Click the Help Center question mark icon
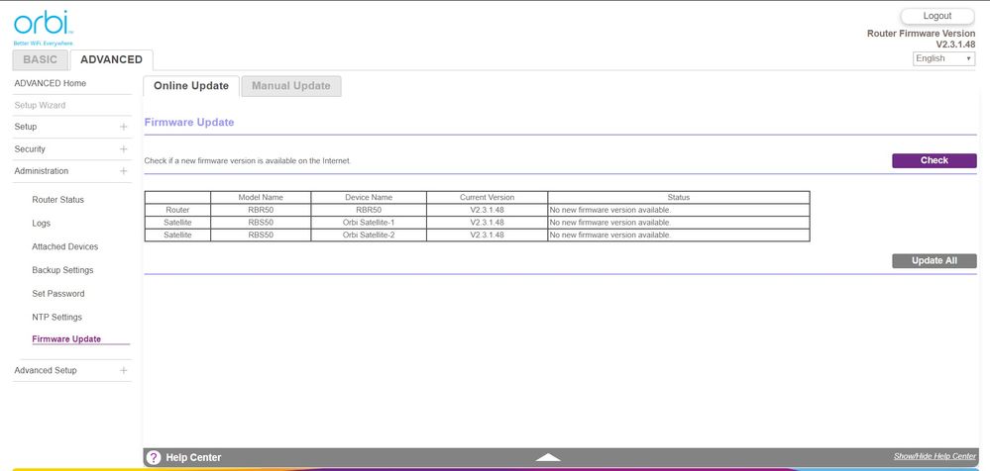The height and width of the screenshot is (471, 990). pyautogui.click(x=154, y=457)
